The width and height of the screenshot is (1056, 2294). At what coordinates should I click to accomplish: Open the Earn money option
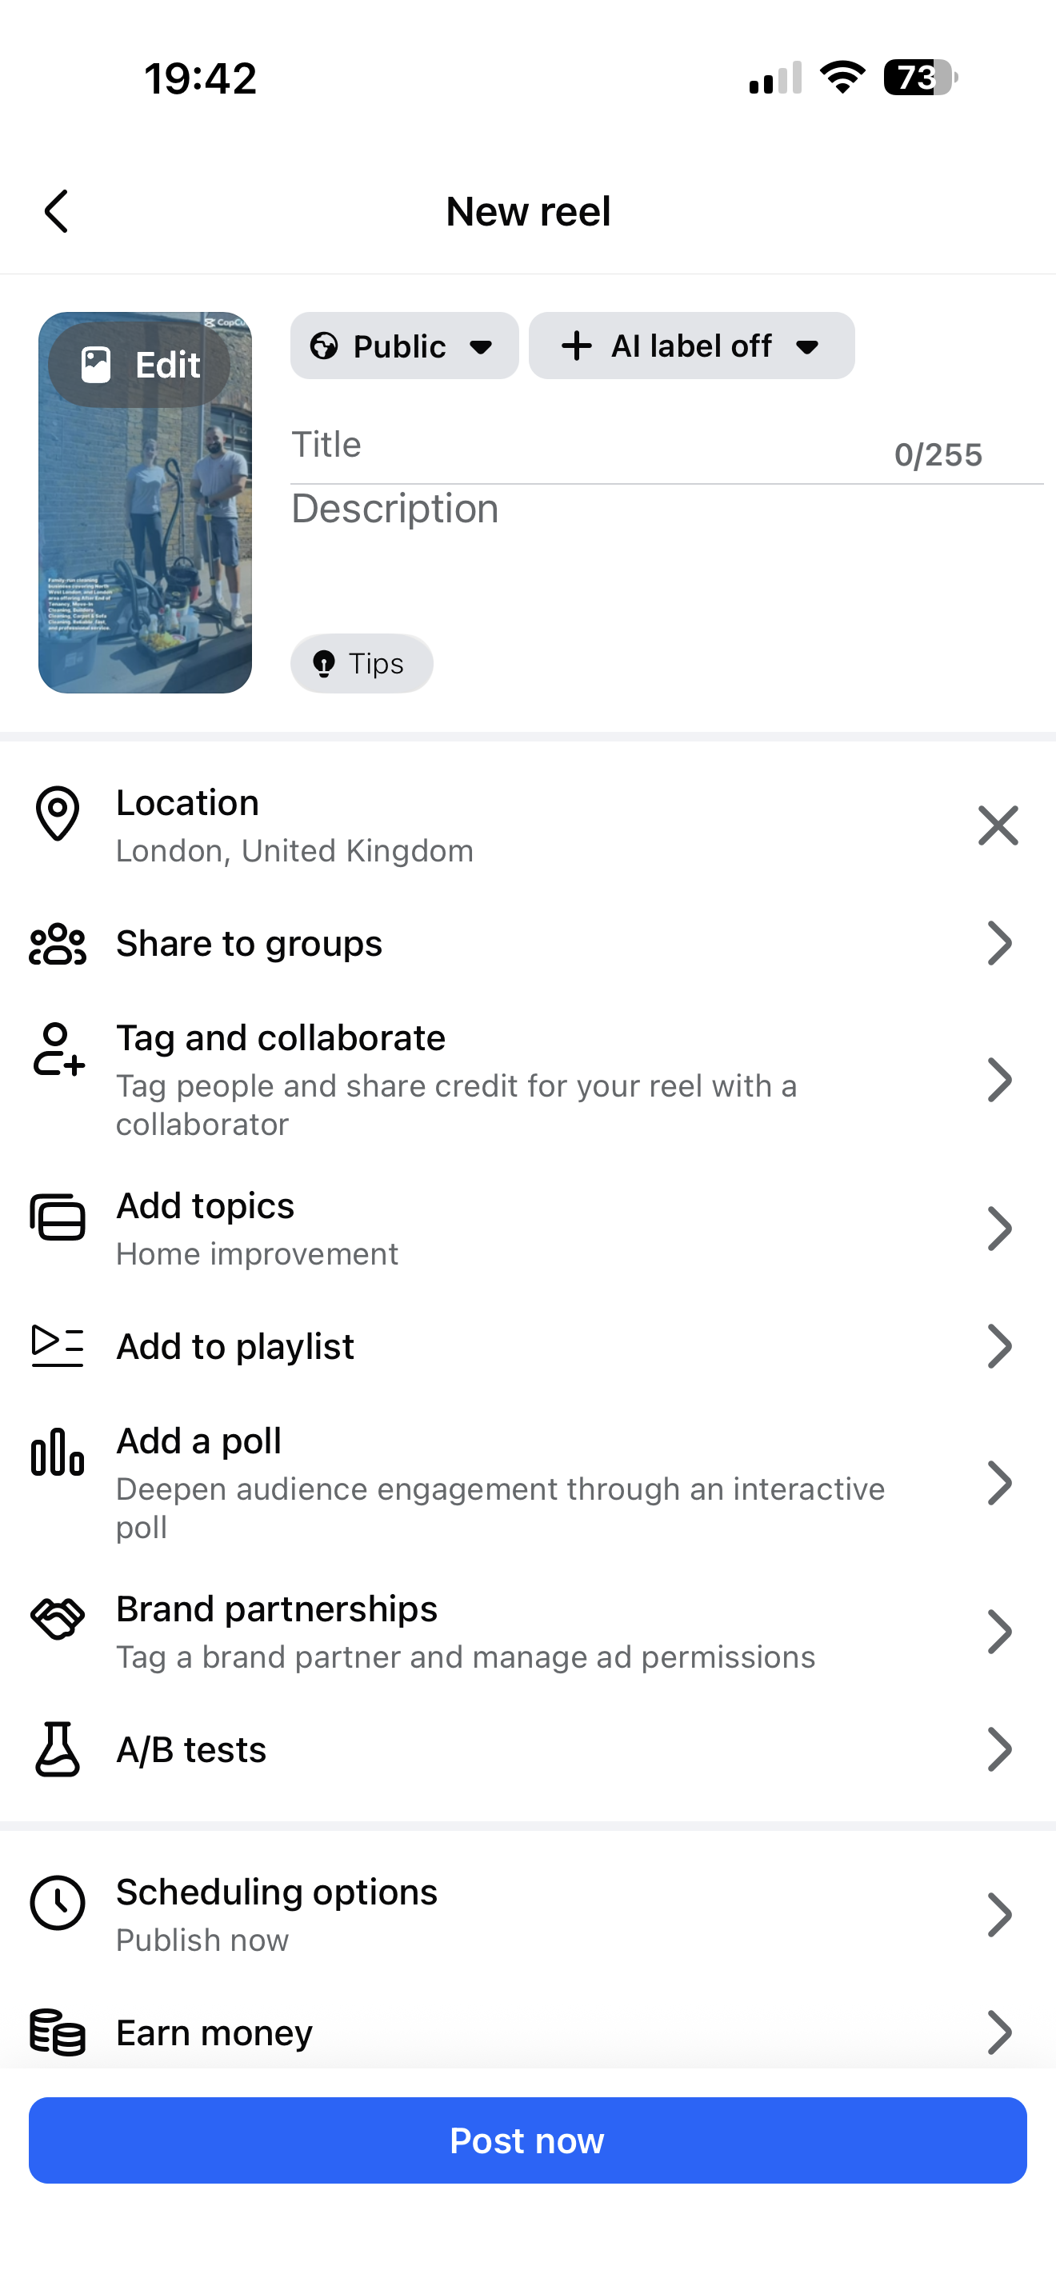tap(527, 2032)
